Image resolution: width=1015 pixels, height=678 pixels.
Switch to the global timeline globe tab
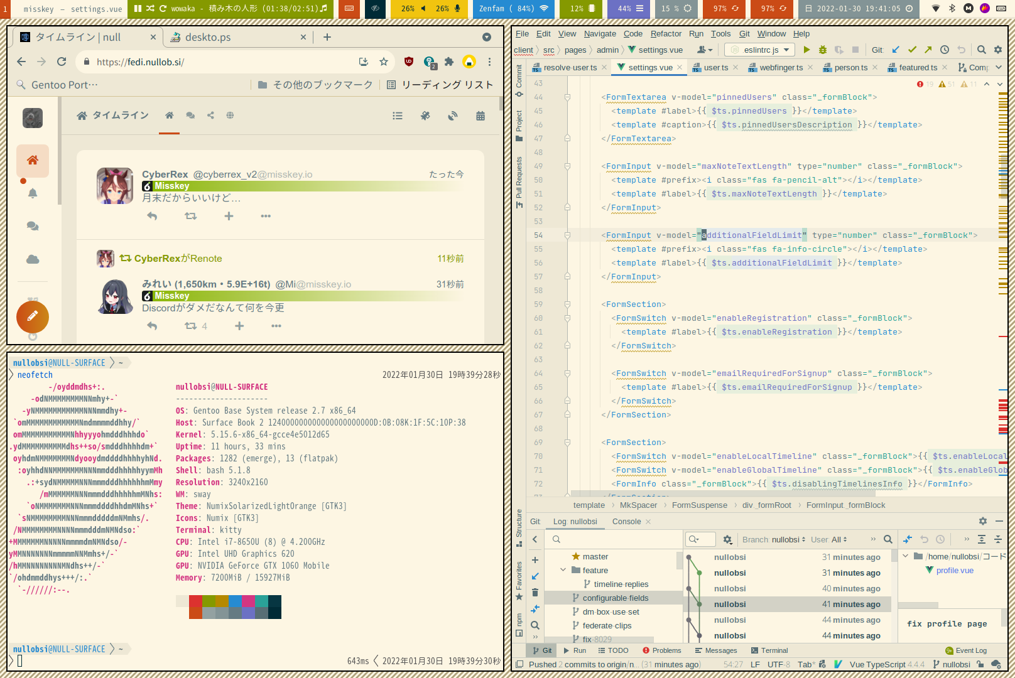tap(230, 116)
